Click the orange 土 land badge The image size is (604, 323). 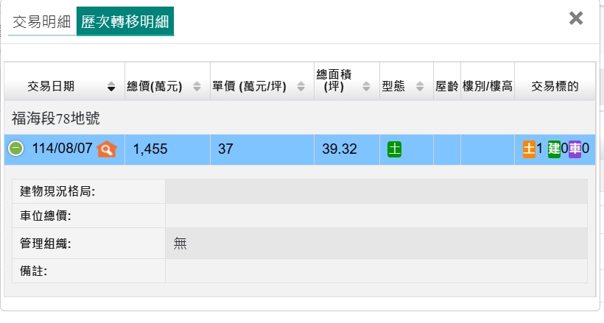point(529,149)
